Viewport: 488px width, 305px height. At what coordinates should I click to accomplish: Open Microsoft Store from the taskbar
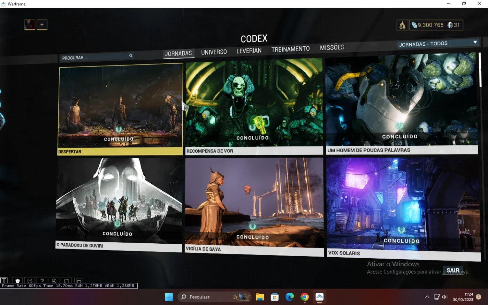point(275,297)
